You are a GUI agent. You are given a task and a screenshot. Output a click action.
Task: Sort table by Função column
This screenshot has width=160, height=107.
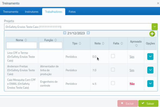point(56,40)
